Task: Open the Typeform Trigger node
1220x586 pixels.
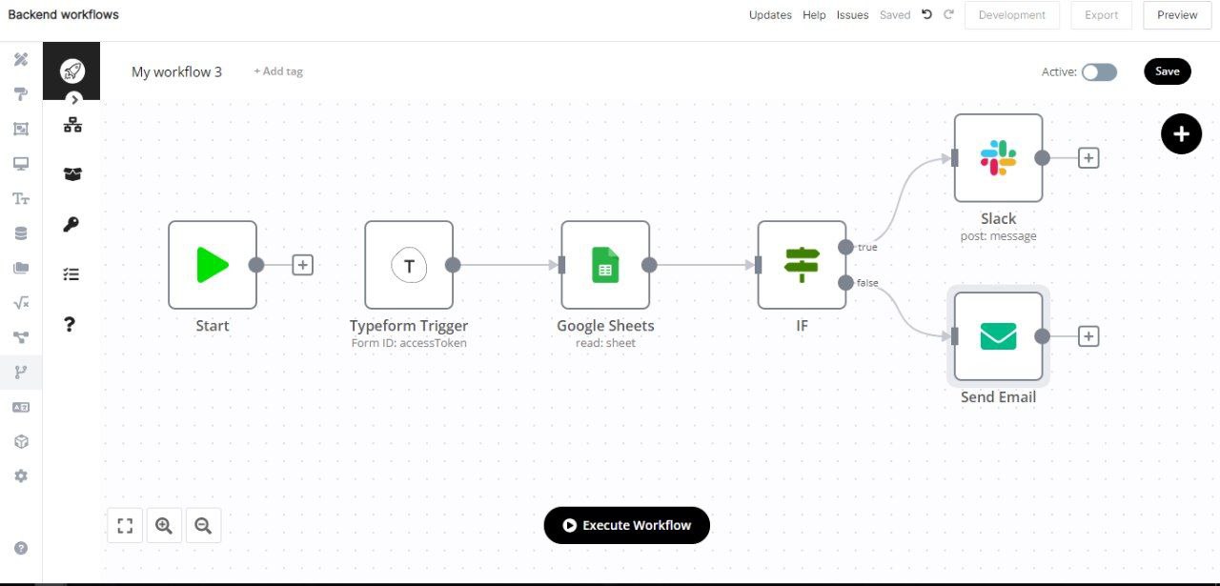Action: coord(409,265)
